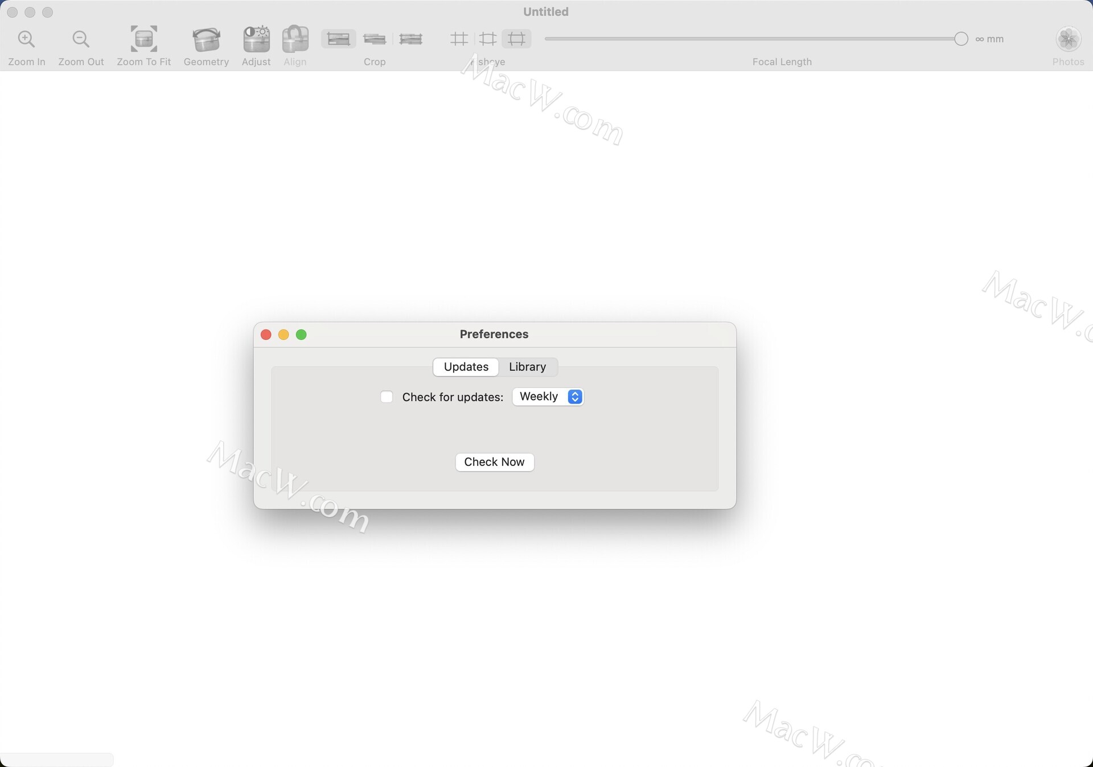
Task: Choose the first Fisheye grid icon
Action: coord(459,39)
